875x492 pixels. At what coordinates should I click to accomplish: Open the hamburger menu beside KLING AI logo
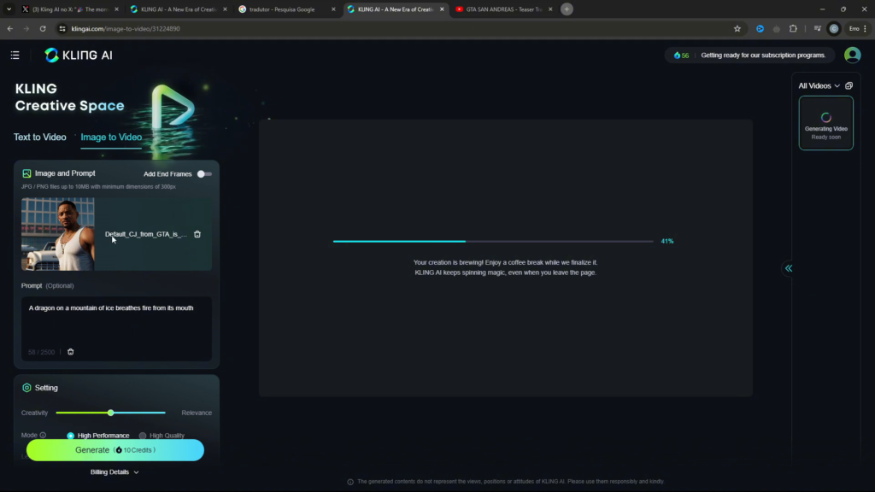15,55
